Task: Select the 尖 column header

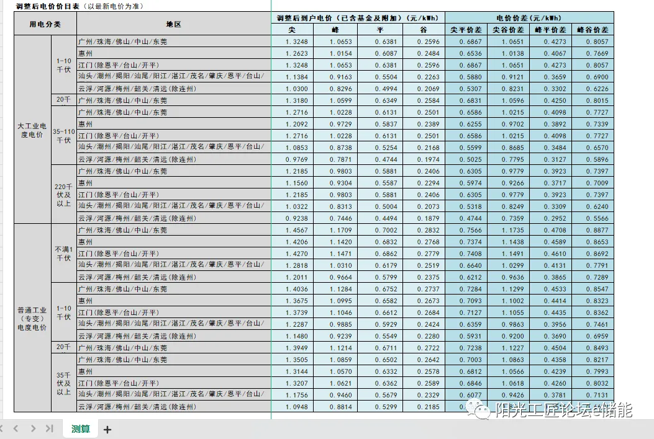Action: pos(292,30)
